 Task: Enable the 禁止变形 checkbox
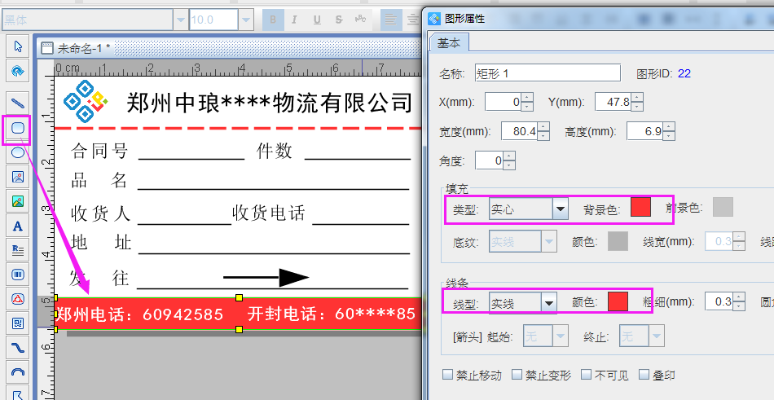(517, 376)
